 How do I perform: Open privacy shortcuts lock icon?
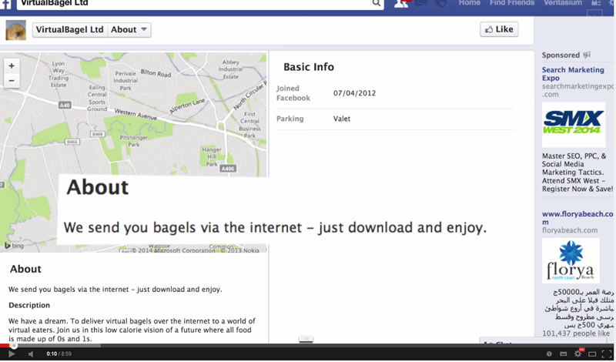tap(596, 3)
